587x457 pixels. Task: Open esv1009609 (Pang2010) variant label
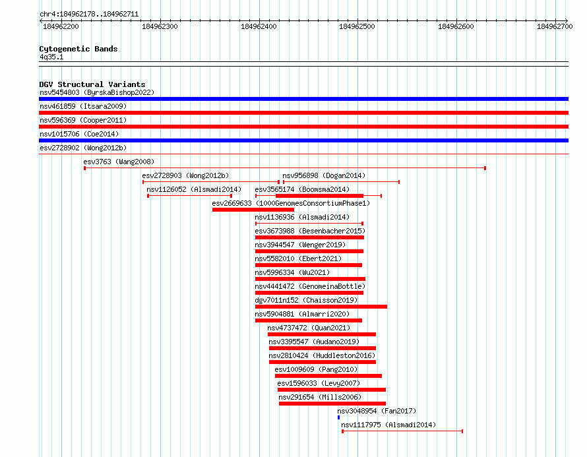pos(316,369)
